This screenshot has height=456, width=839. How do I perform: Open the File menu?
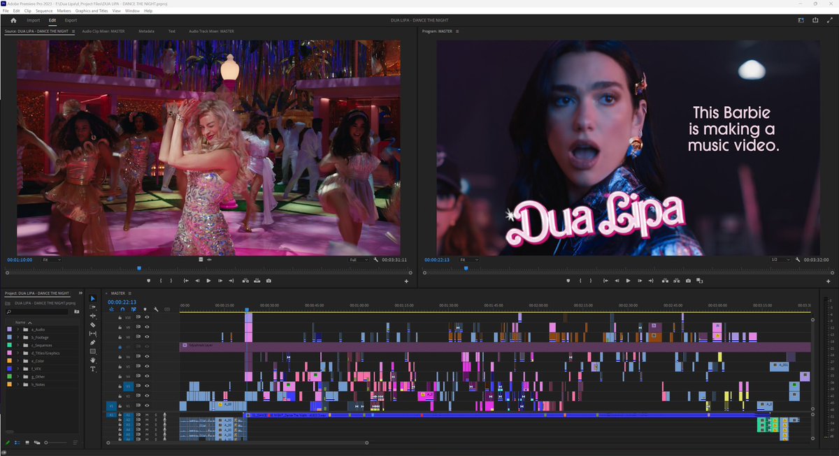click(x=6, y=11)
